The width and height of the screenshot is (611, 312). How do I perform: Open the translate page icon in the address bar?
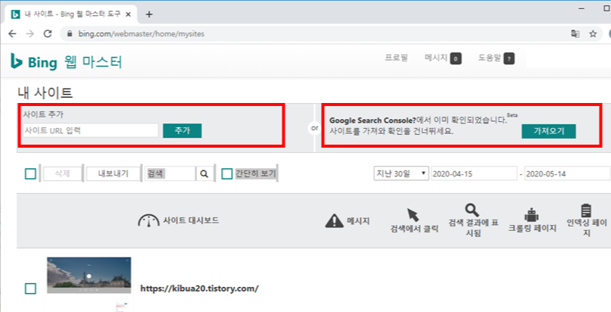[575, 34]
